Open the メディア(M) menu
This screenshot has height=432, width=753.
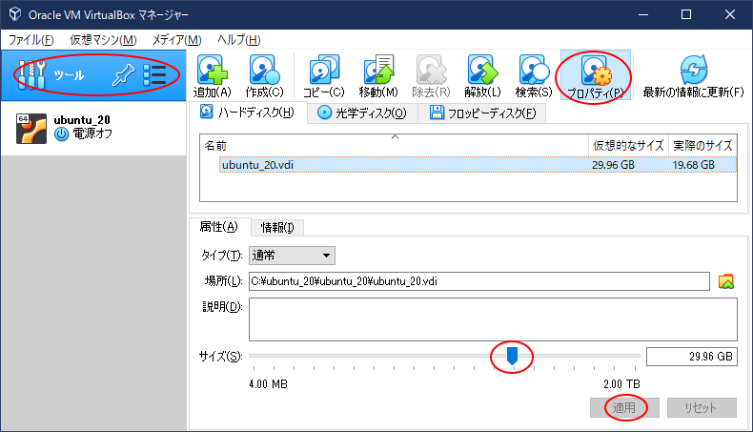pos(176,40)
